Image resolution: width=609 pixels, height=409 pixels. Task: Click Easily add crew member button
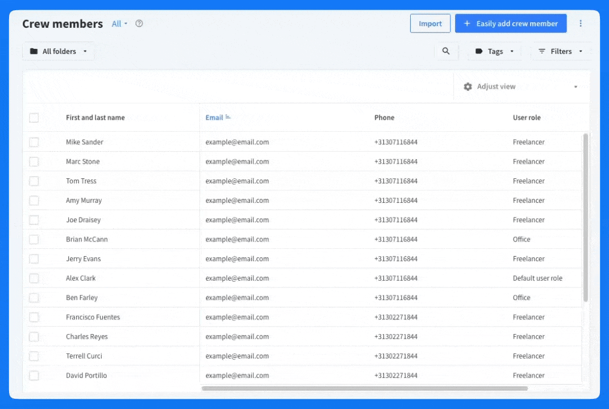pyautogui.click(x=511, y=23)
